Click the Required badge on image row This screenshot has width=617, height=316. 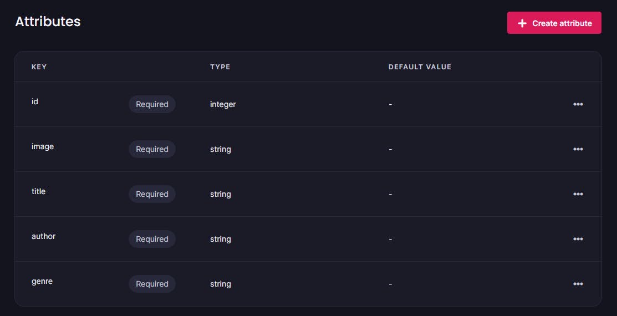click(x=152, y=149)
